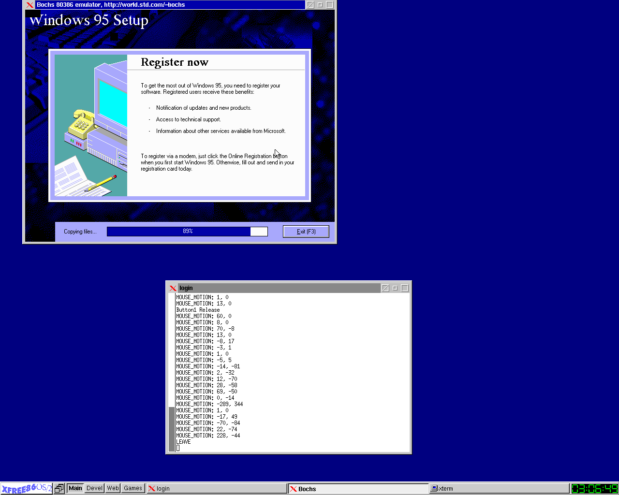Switch to the Web desktop
This screenshot has width=619, height=495.
(x=113, y=488)
